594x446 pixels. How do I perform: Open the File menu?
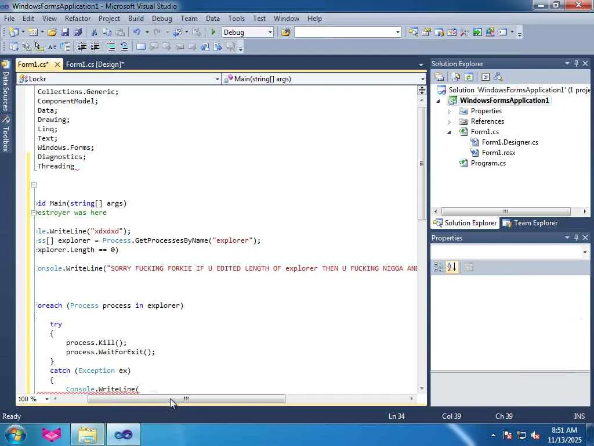click(x=9, y=18)
